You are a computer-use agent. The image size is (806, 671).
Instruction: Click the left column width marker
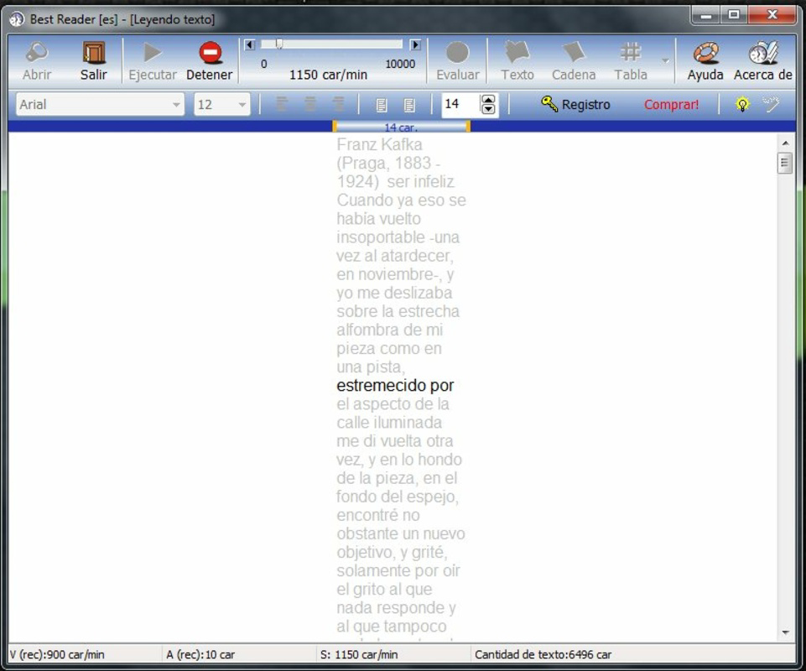pos(335,127)
